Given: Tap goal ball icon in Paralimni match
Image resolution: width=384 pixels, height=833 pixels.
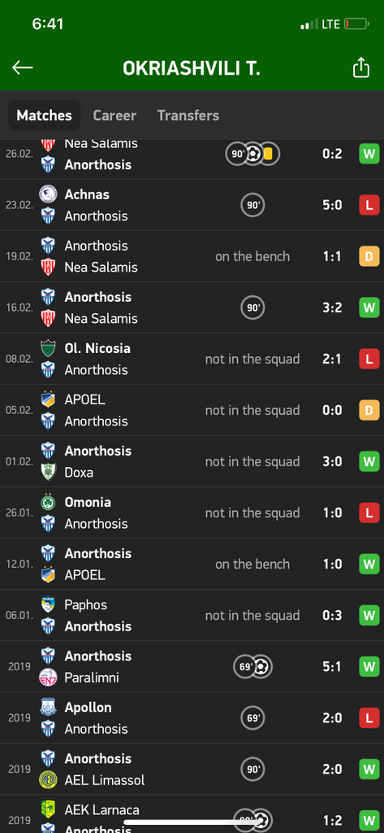Looking at the screenshot, I should tap(261, 666).
